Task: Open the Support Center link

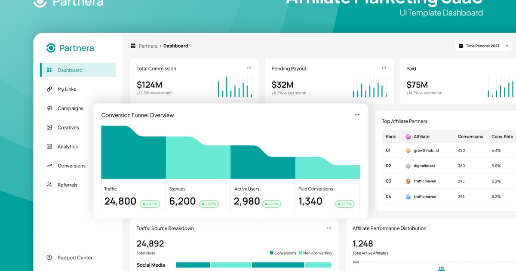Action: [75, 258]
